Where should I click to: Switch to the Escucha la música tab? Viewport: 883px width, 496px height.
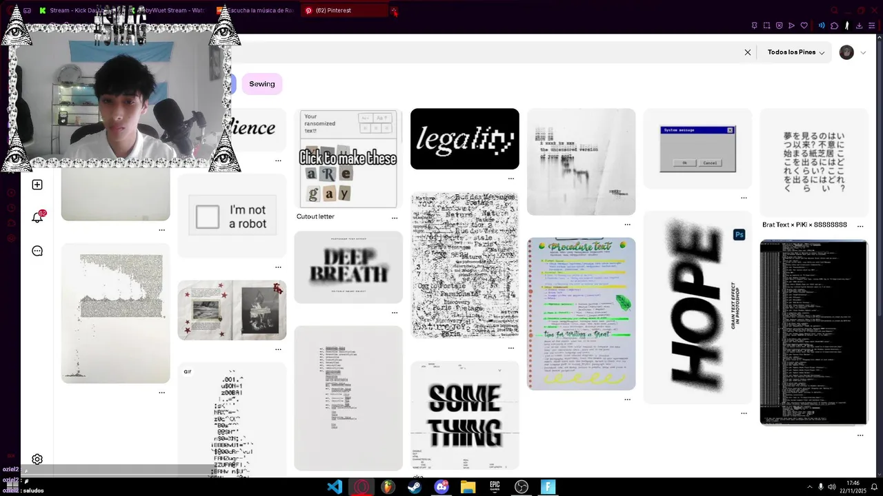(255, 10)
